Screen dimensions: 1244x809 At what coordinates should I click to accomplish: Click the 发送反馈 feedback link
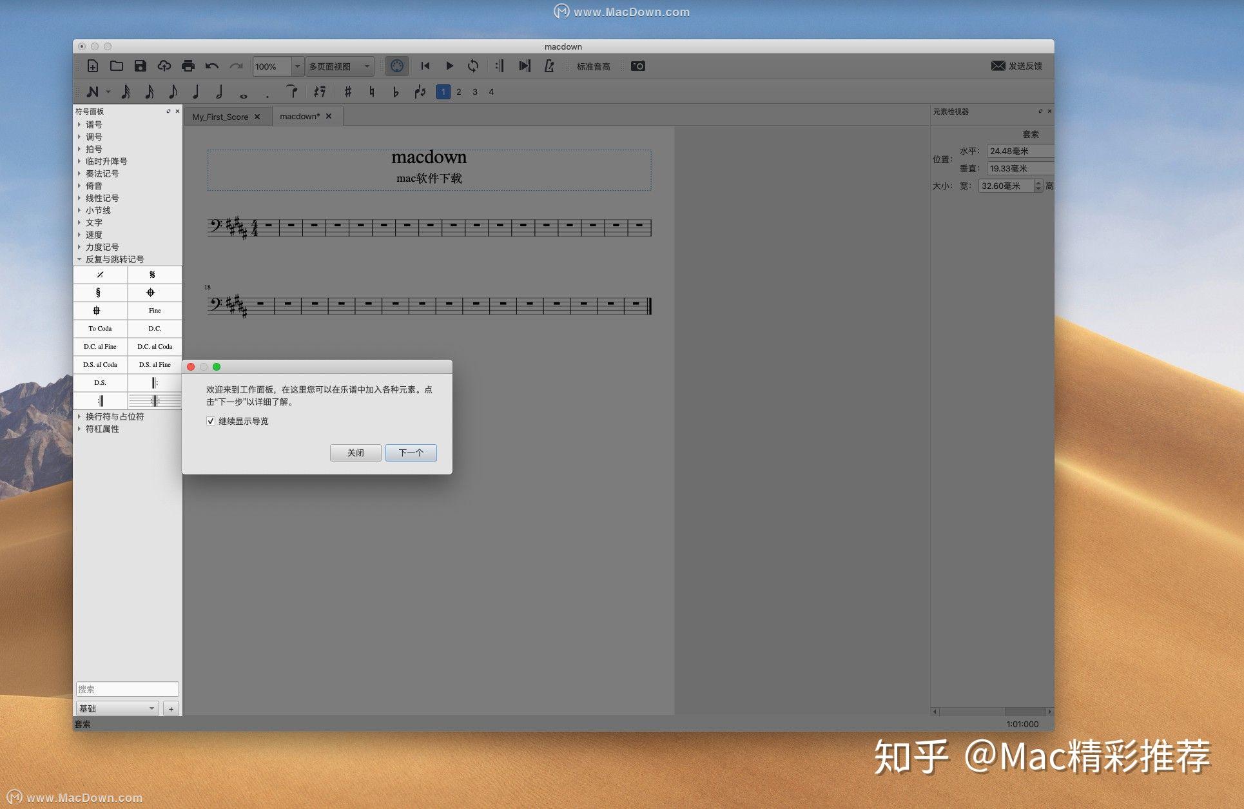1017,66
